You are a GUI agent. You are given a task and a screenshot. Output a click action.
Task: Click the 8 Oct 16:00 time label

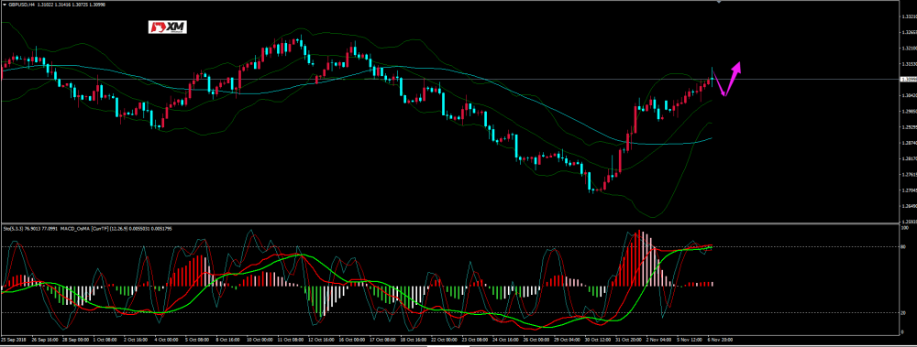click(228, 340)
